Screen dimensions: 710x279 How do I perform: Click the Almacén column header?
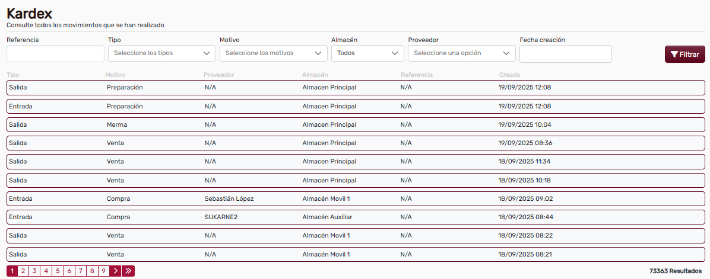(x=315, y=75)
